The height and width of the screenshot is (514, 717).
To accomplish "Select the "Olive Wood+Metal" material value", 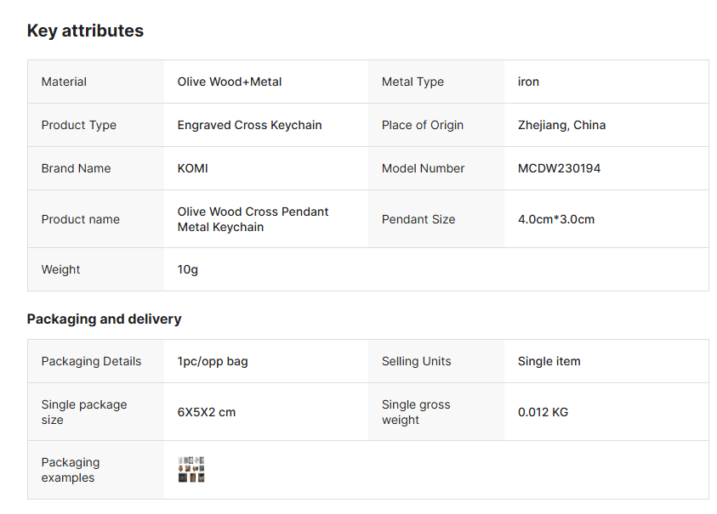I will (x=230, y=82).
